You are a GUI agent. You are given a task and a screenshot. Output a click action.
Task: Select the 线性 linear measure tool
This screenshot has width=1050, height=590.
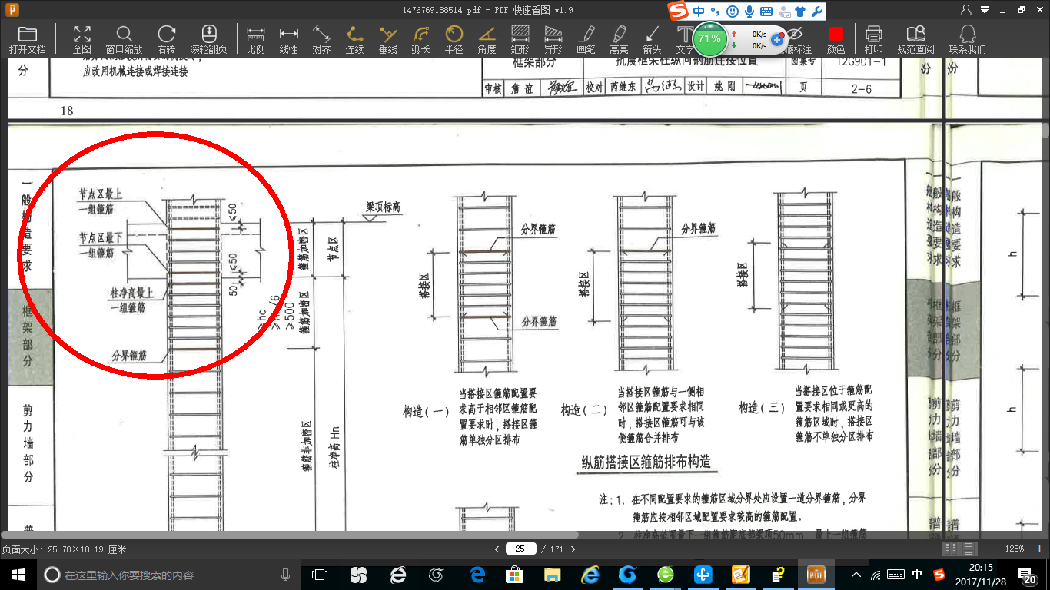click(288, 39)
